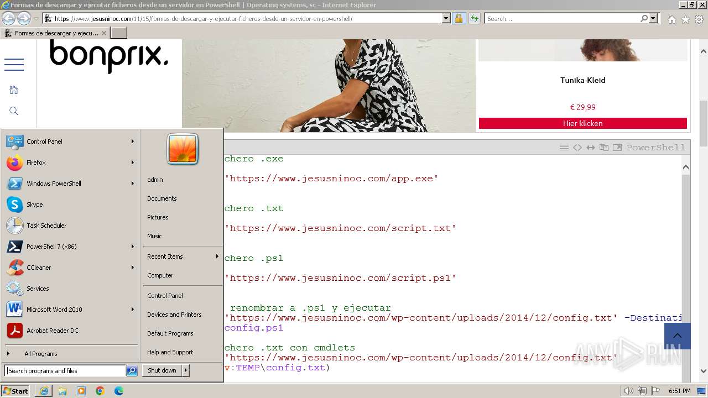
Task: Toggle plain code view icon
Action: click(577, 148)
